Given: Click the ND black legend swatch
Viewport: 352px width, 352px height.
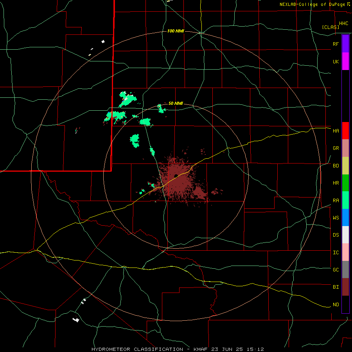Looking at the screenshot, I should coord(345,304).
